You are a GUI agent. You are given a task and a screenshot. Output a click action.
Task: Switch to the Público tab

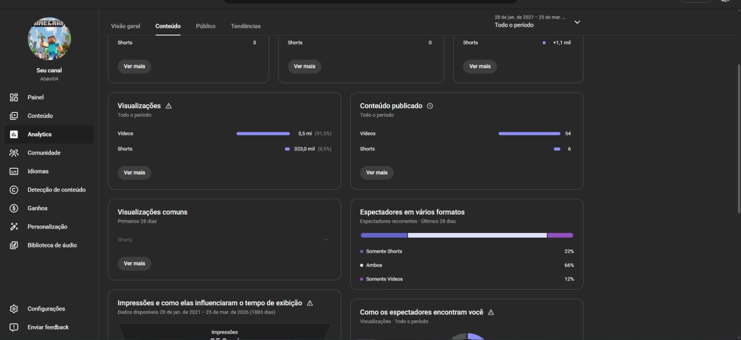point(206,26)
